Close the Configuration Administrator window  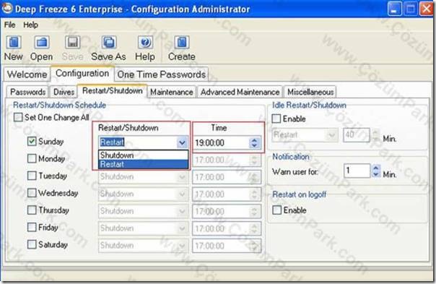coord(427,9)
